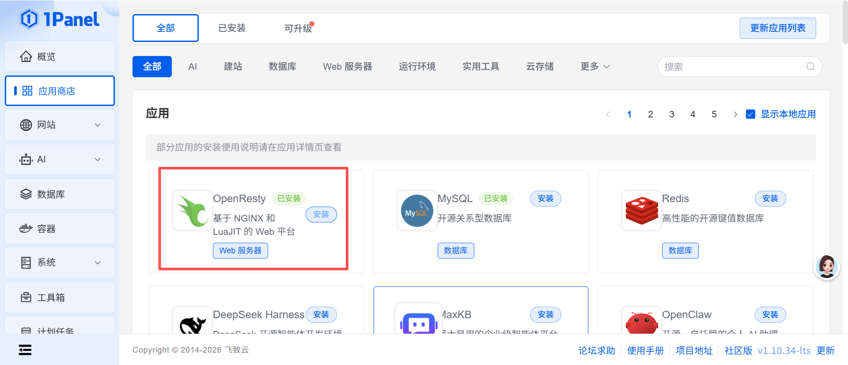The height and width of the screenshot is (365, 848).
Task: Switch to the 已安装 tab
Action: 232,28
